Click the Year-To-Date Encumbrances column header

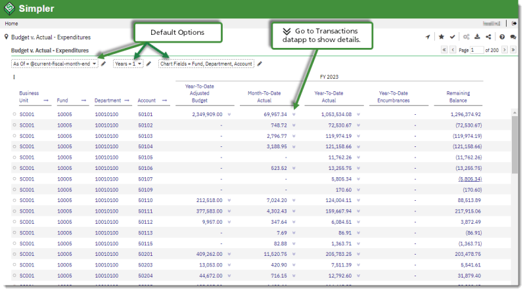point(394,96)
